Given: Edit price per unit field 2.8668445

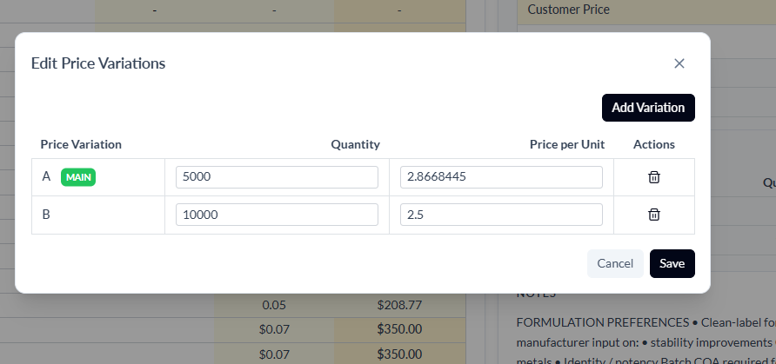Looking at the screenshot, I should (x=501, y=177).
